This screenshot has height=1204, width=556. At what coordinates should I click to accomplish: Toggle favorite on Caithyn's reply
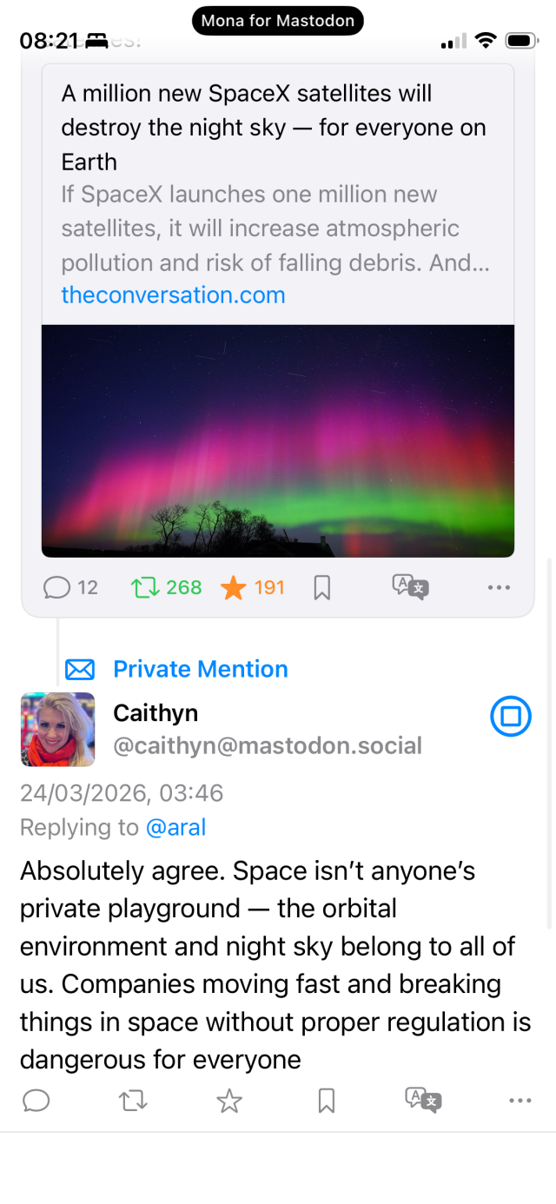[x=229, y=1101]
